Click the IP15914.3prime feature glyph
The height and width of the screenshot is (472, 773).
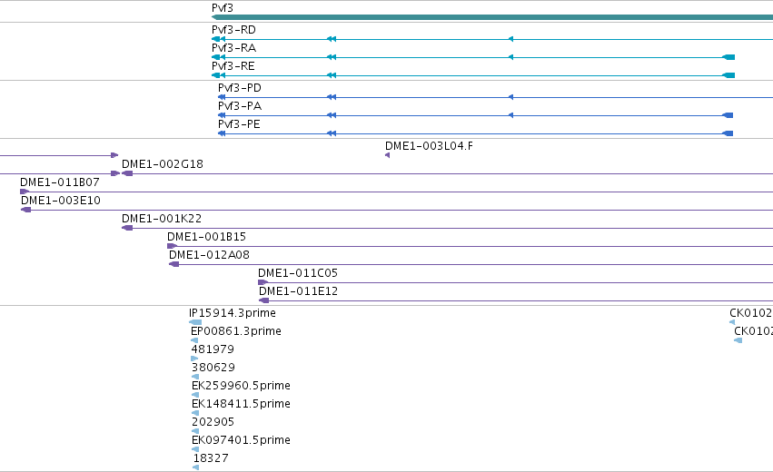point(195,322)
